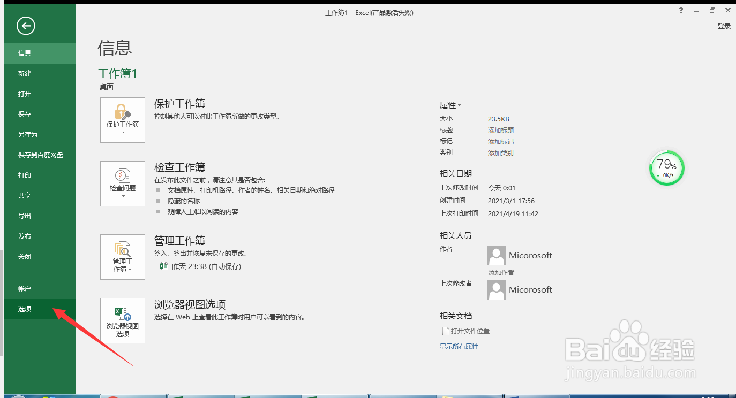The image size is (736, 398).
Task: Open Help with the question mark icon
Action: click(681, 10)
